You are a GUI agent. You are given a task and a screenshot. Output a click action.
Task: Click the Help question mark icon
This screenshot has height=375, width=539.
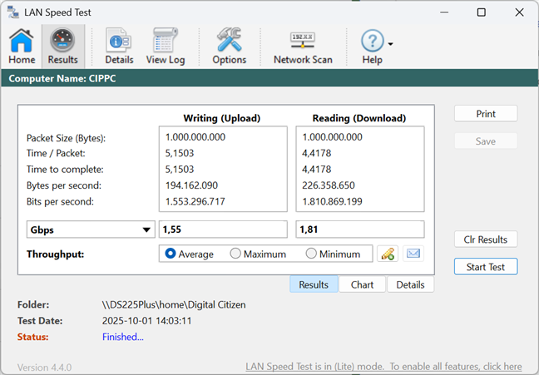(372, 42)
